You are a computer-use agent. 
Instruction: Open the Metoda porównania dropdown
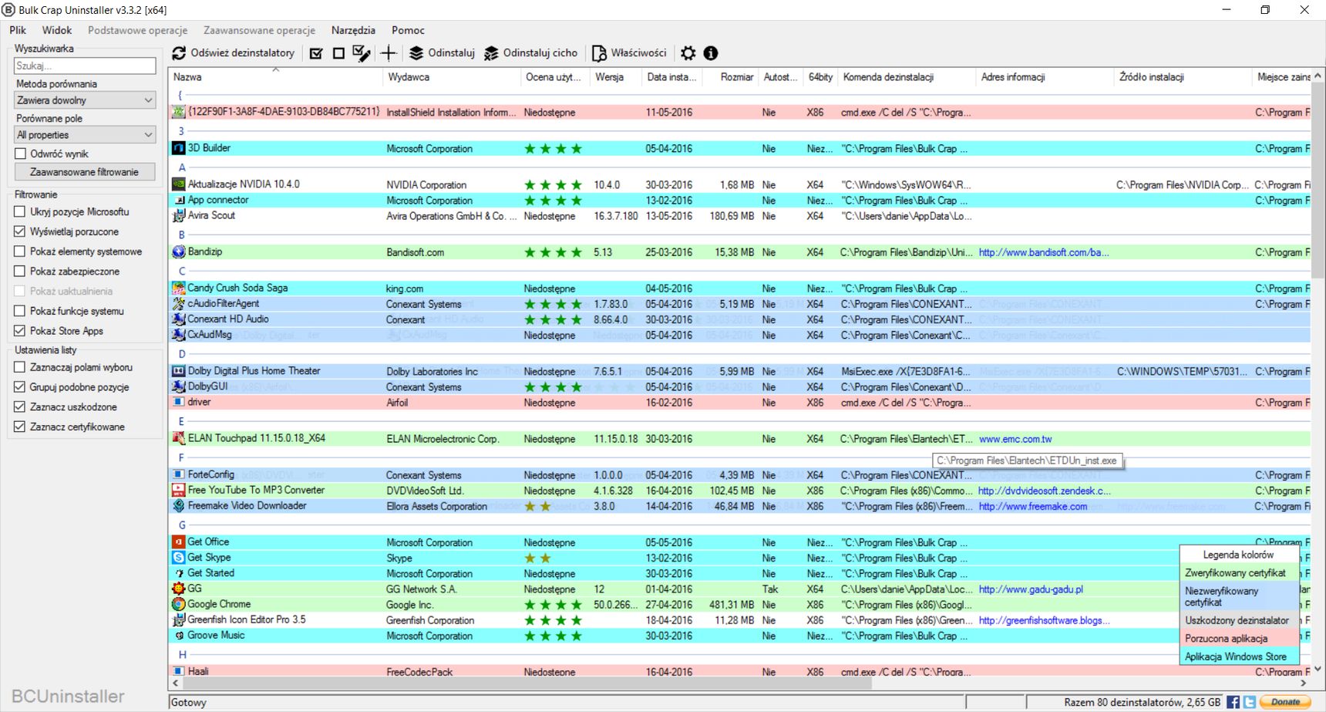(85, 100)
